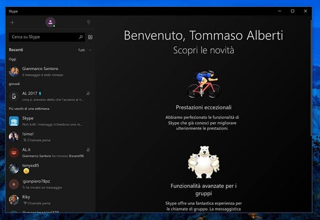320x220 pixels.
Task: Click the search magnifier icon
Action: pos(81,37)
